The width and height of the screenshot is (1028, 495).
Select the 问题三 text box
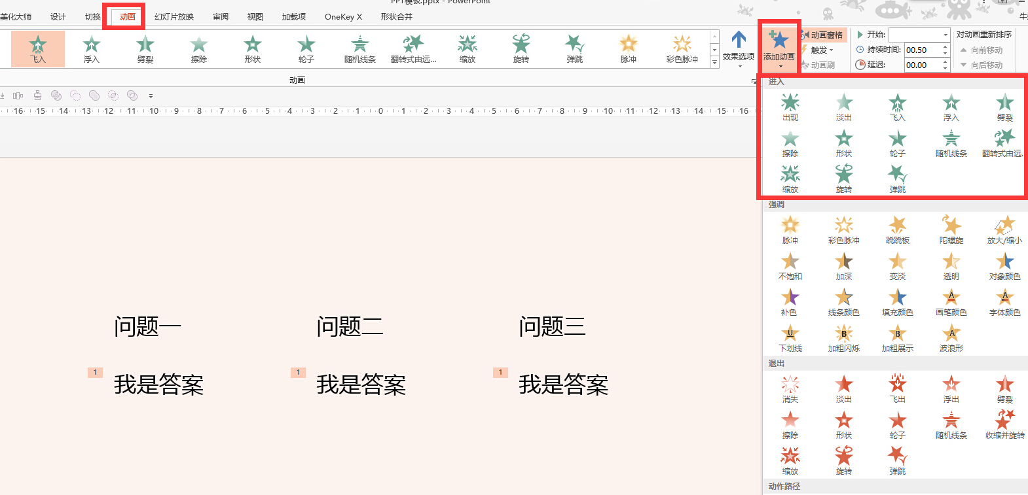(552, 326)
